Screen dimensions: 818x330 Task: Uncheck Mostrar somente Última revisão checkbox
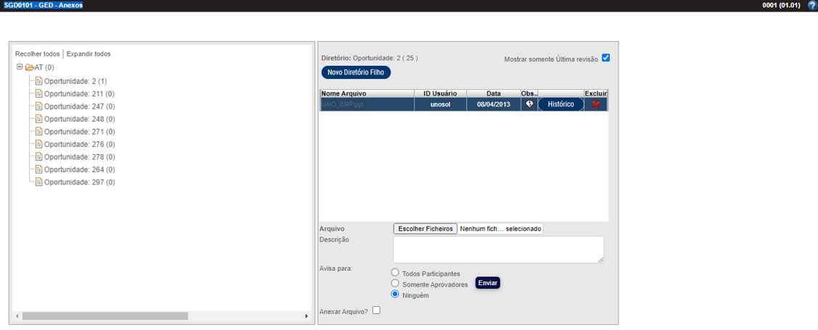tap(606, 58)
